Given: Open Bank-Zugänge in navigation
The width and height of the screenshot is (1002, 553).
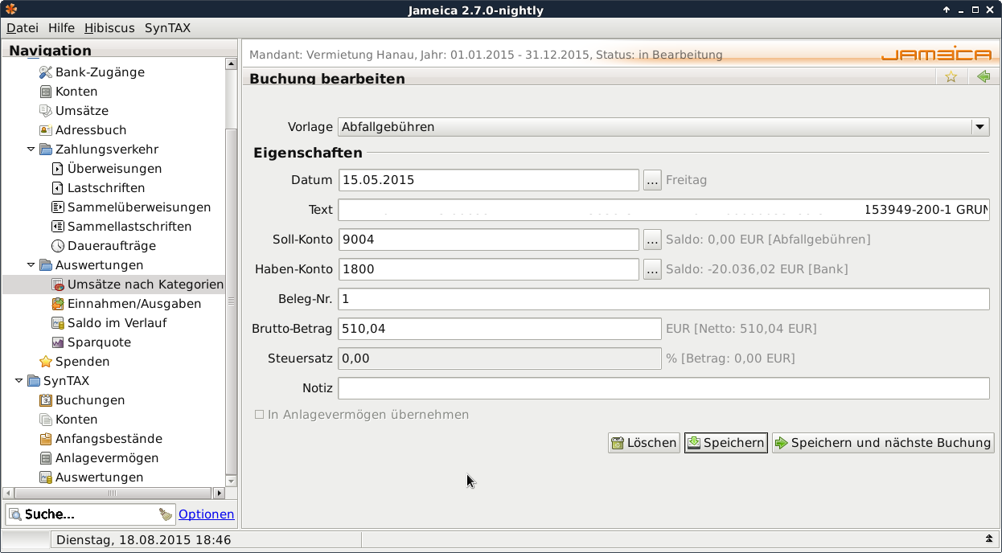Looking at the screenshot, I should [99, 72].
